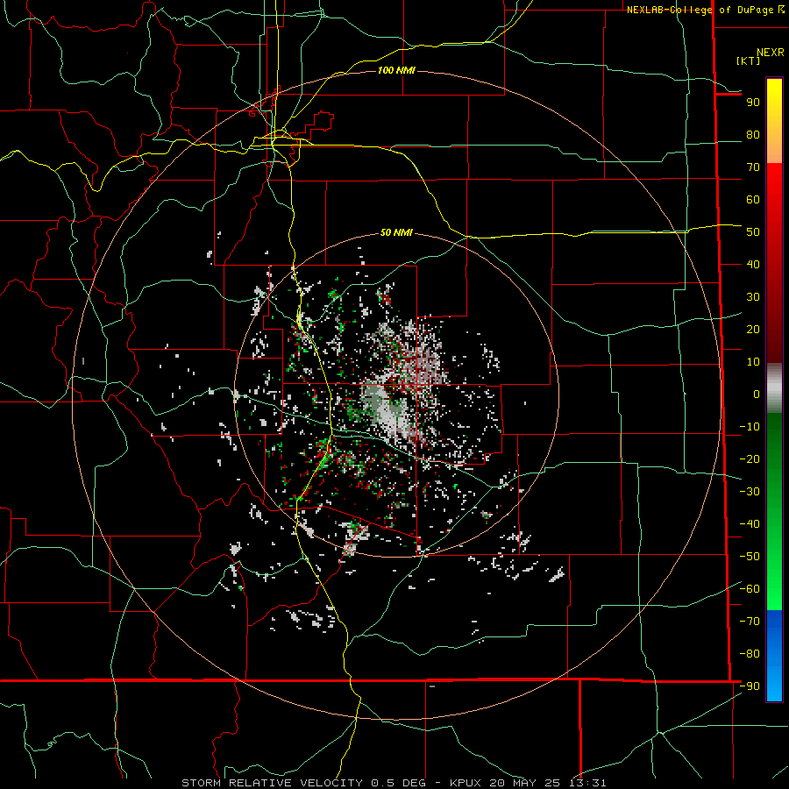This screenshot has width=789, height=789.
Task: Click the [KT] units label
Action: click(x=749, y=60)
